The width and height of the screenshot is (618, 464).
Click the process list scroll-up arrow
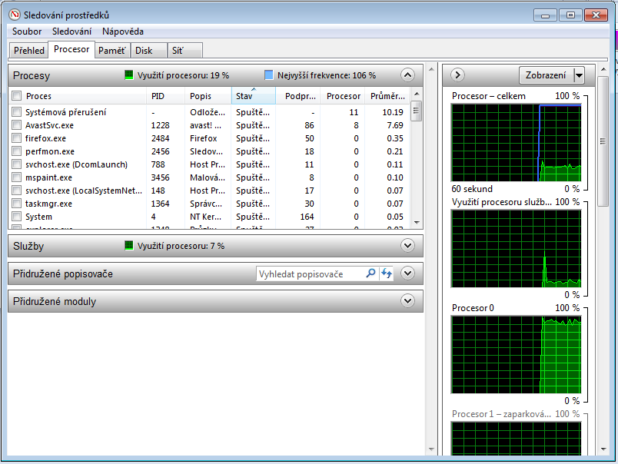point(417,94)
